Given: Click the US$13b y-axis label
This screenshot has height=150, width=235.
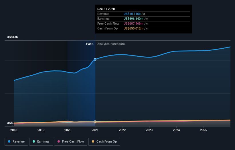Looking at the screenshot, I should (12, 37).
